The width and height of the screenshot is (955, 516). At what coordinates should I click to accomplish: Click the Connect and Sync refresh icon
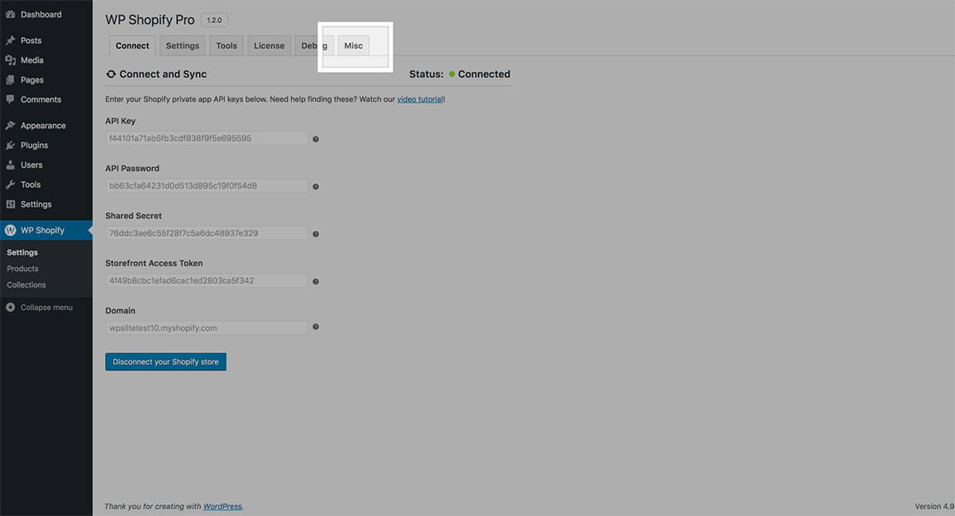pyautogui.click(x=111, y=74)
